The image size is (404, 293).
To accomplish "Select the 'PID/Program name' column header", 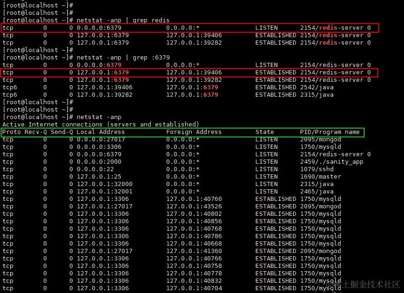I will [330, 132].
